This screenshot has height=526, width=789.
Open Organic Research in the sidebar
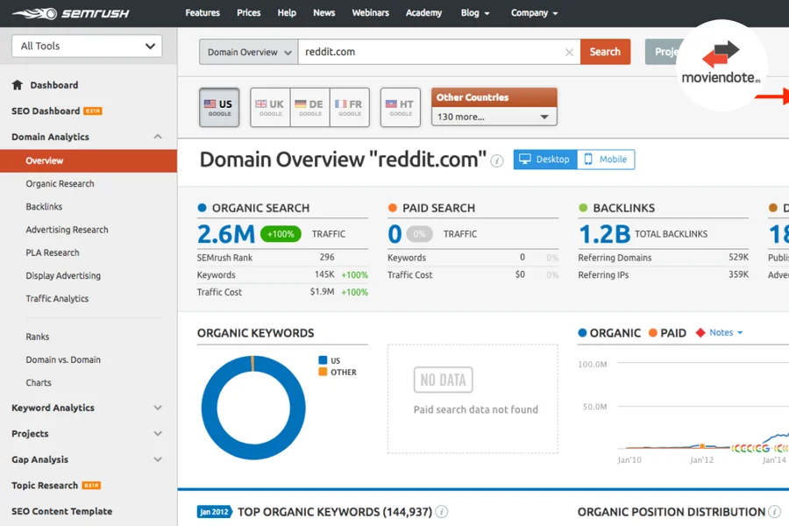[60, 184]
